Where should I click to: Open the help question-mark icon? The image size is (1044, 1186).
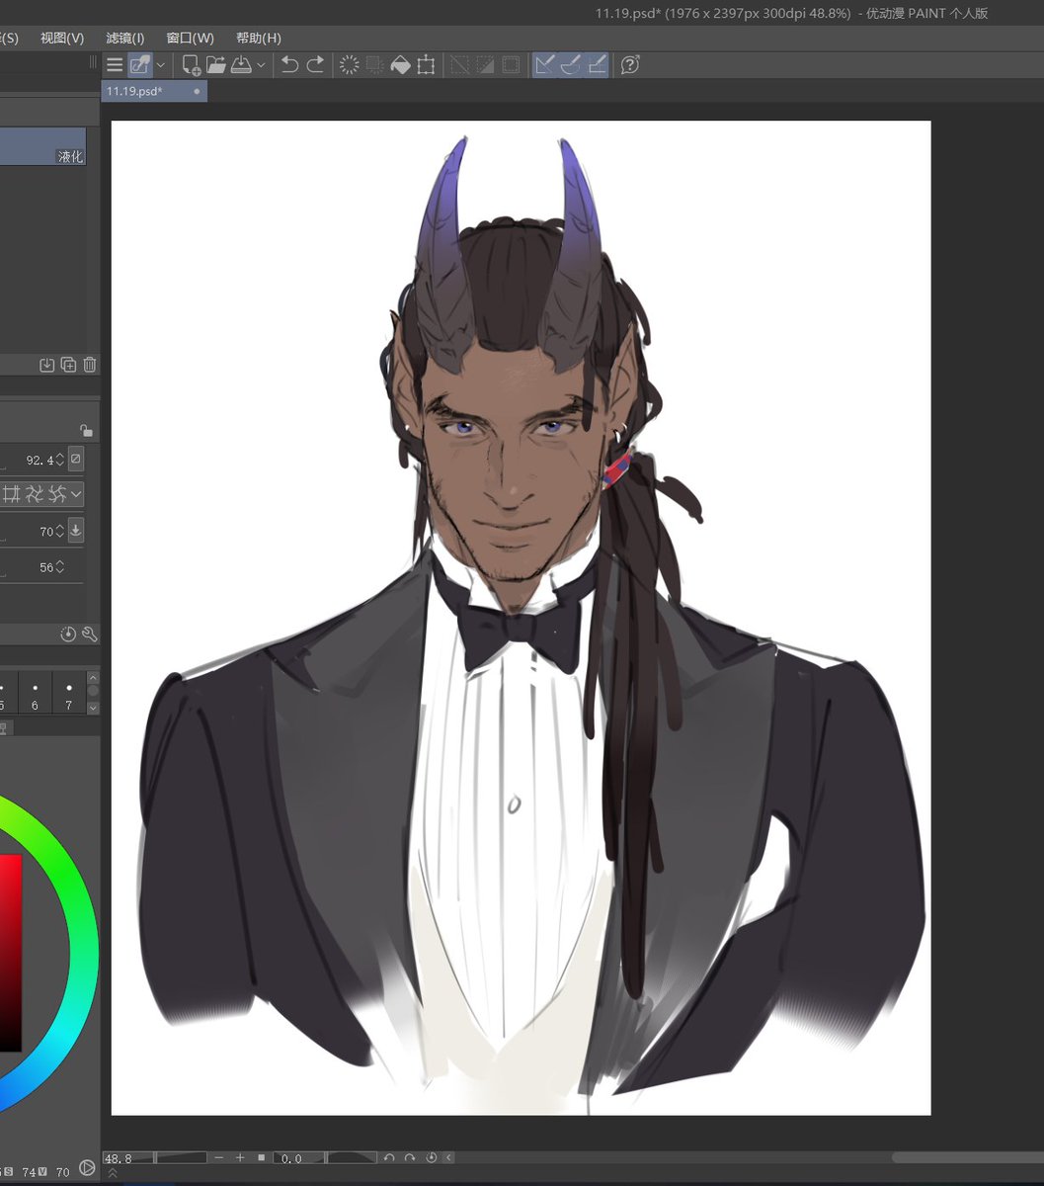click(x=630, y=65)
